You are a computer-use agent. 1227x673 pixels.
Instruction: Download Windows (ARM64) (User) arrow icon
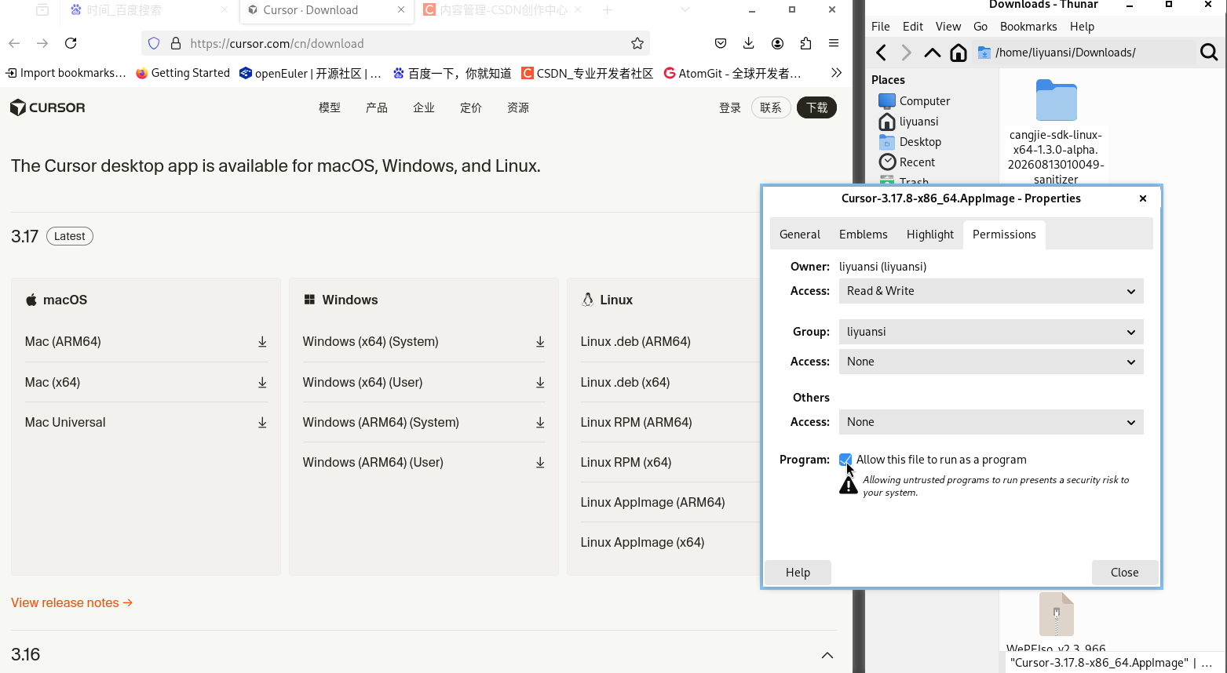pos(540,463)
